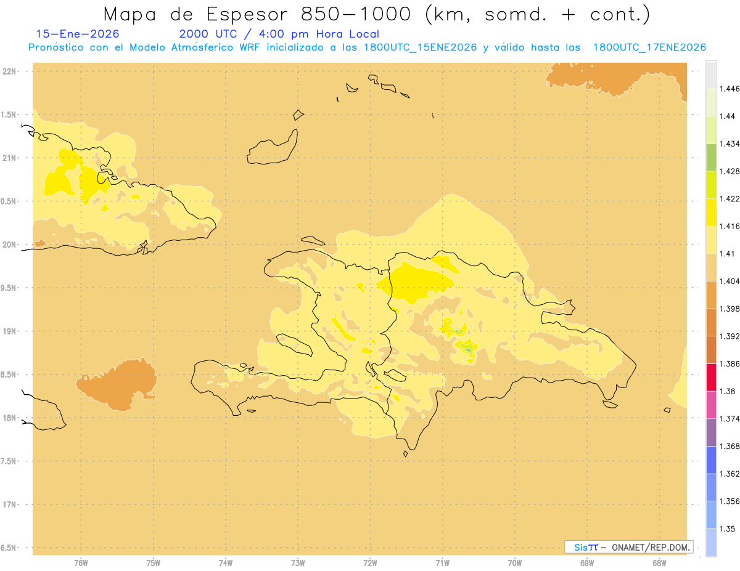Click the 18N latitude axis label

[9, 418]
